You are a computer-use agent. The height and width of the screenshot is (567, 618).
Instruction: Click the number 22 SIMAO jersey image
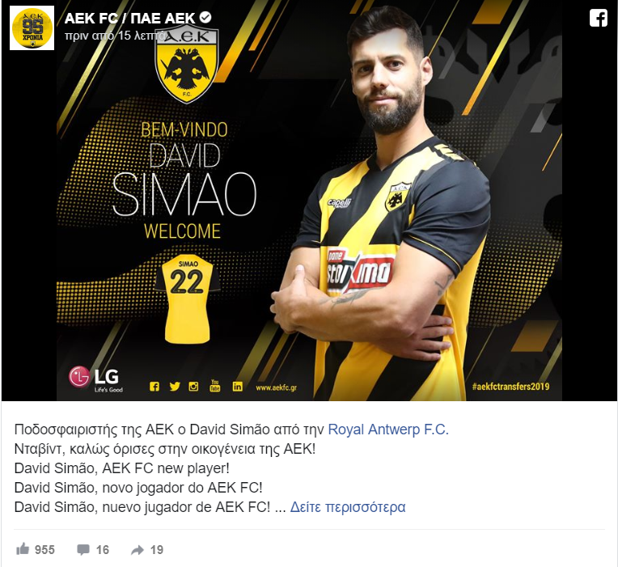(187, 298)
